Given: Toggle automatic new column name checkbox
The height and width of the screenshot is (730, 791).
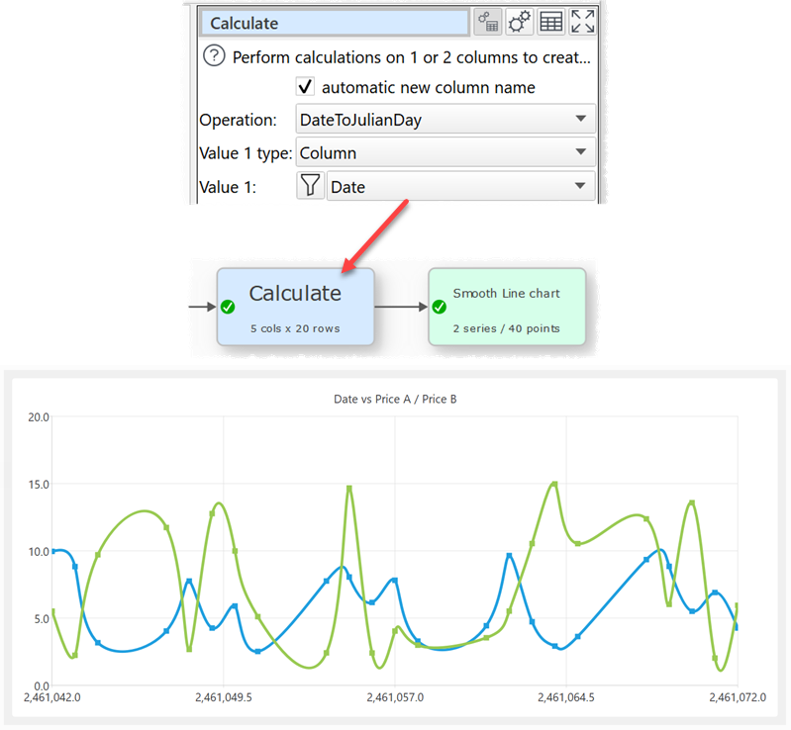Looking at the screenshot, I should (x=305, y=87).
